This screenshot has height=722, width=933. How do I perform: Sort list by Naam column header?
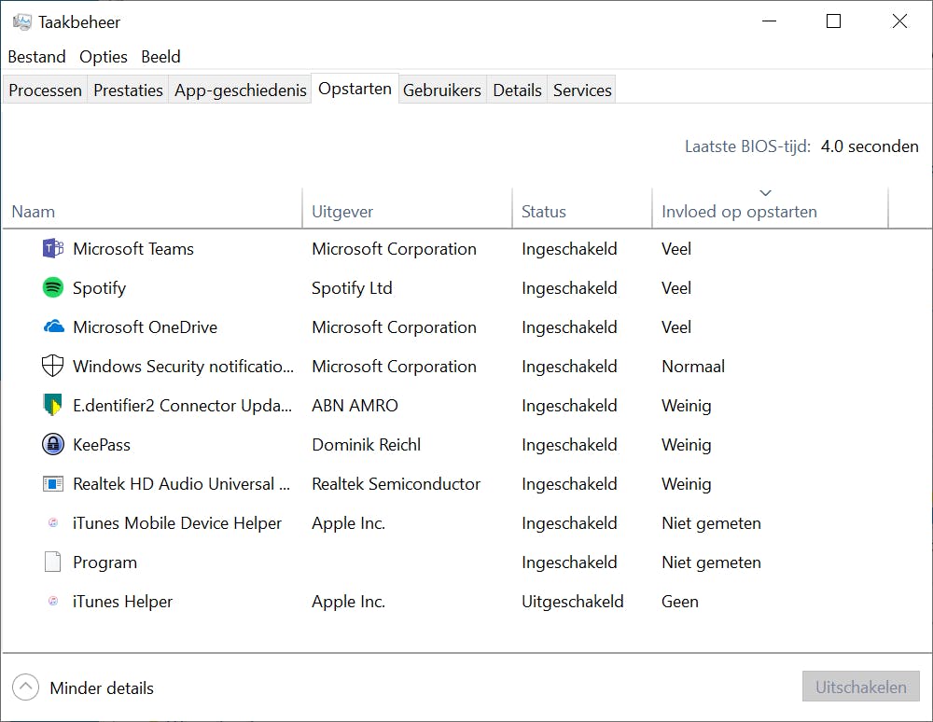click(x=34, y=212)
